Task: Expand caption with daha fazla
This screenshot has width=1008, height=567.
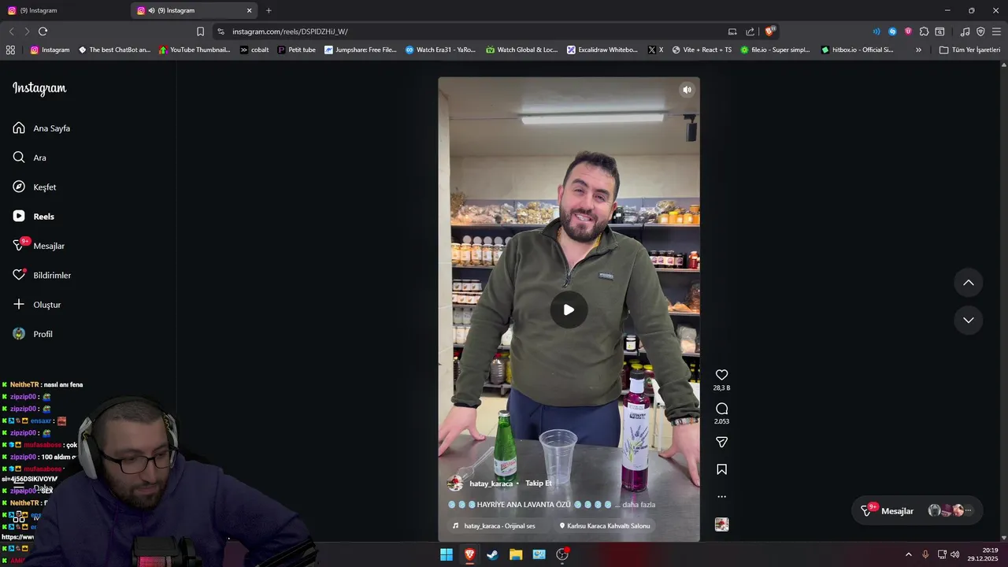Action: coord(639,505)
